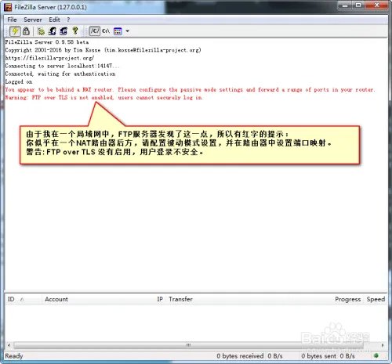The height and width of the screenshot is (364, 392).
Task: Open the File menu
Action: pyautogui.click(x=12, y=20)
